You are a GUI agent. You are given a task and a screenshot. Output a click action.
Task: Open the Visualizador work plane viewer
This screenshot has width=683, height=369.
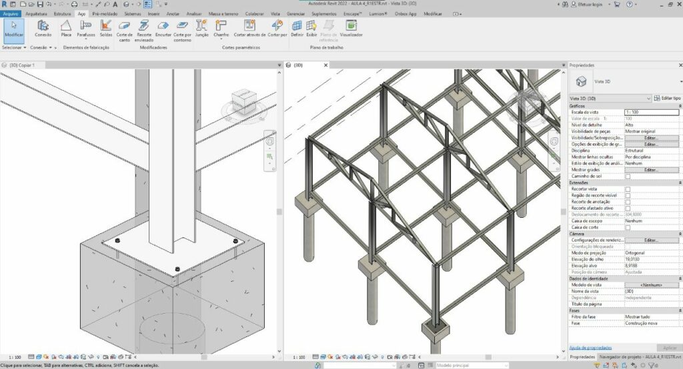351,28
